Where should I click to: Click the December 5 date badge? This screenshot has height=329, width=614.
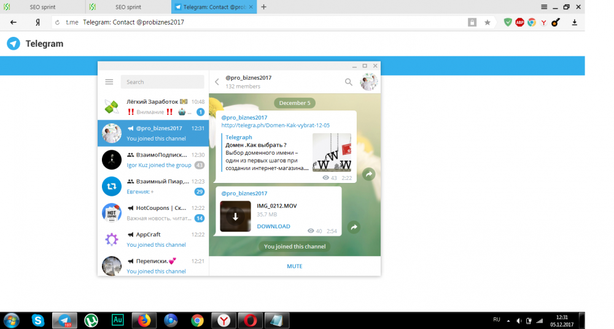(x=295, y=103)
